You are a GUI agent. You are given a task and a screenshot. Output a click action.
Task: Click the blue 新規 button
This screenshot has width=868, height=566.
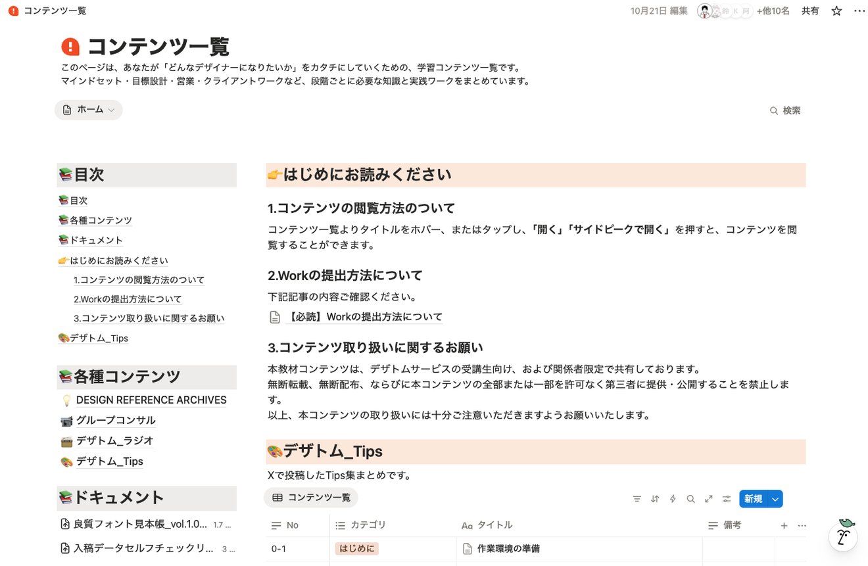[753, 499]
